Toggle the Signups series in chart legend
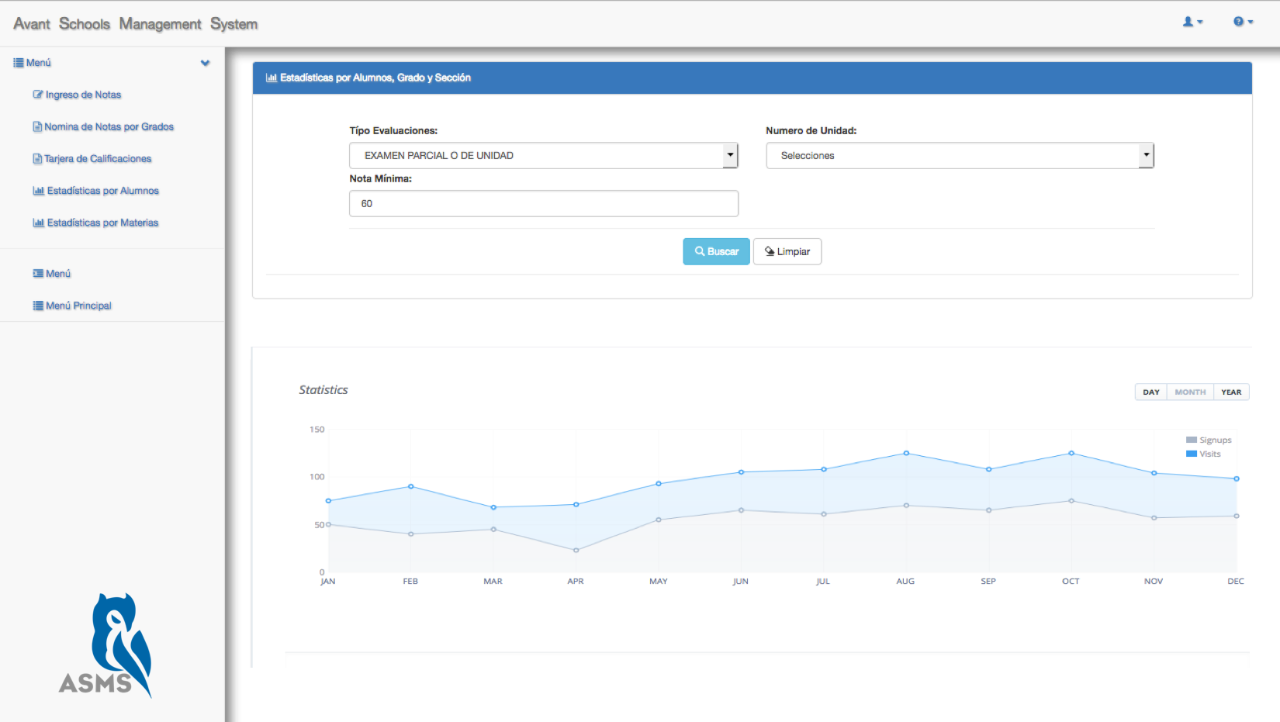Screen dimensions: 1280x722 tap(1208, 440)
